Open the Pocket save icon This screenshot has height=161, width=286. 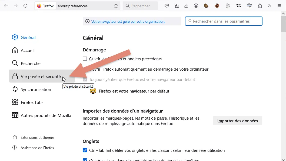(x=167, y=6)
